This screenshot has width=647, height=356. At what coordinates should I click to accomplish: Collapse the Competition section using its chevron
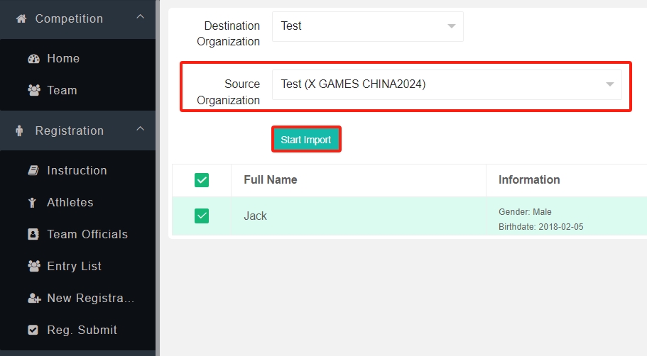pos(141,17)
